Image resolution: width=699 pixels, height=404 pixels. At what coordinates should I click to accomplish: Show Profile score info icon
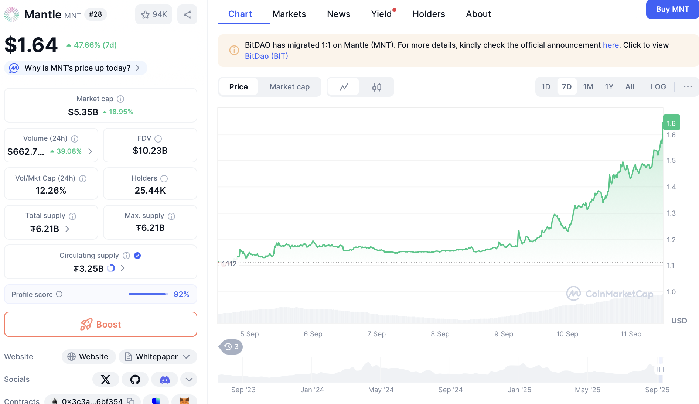(x=59, y=294)
